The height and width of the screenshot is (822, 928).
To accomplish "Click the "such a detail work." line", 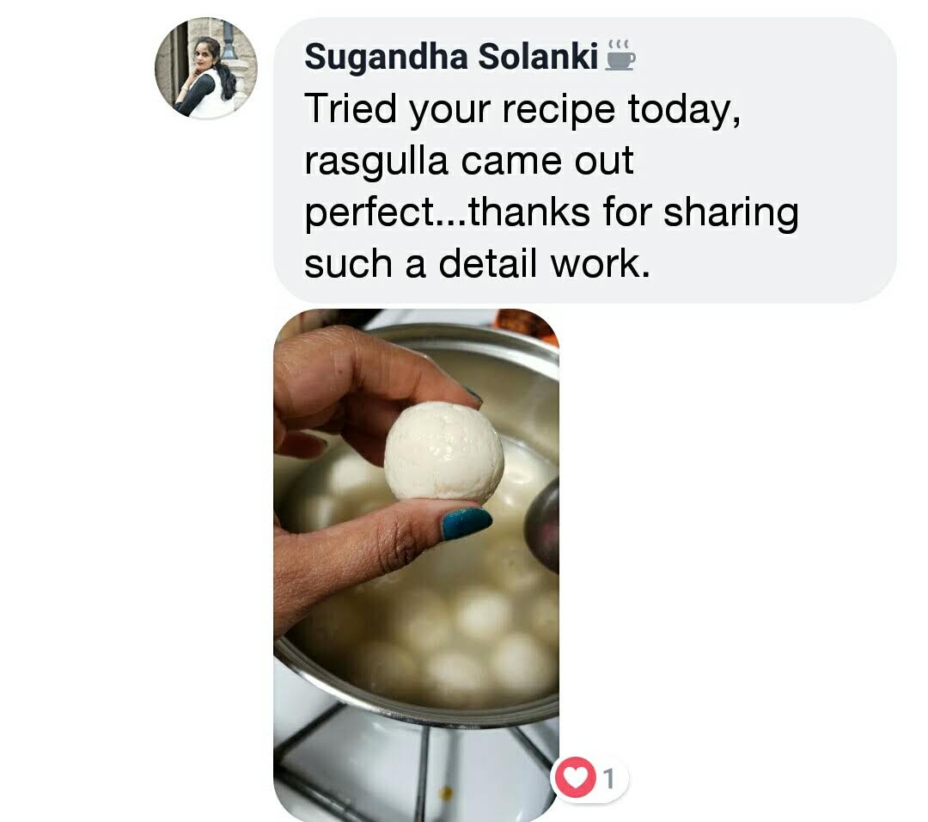I will tap(477, 263).
